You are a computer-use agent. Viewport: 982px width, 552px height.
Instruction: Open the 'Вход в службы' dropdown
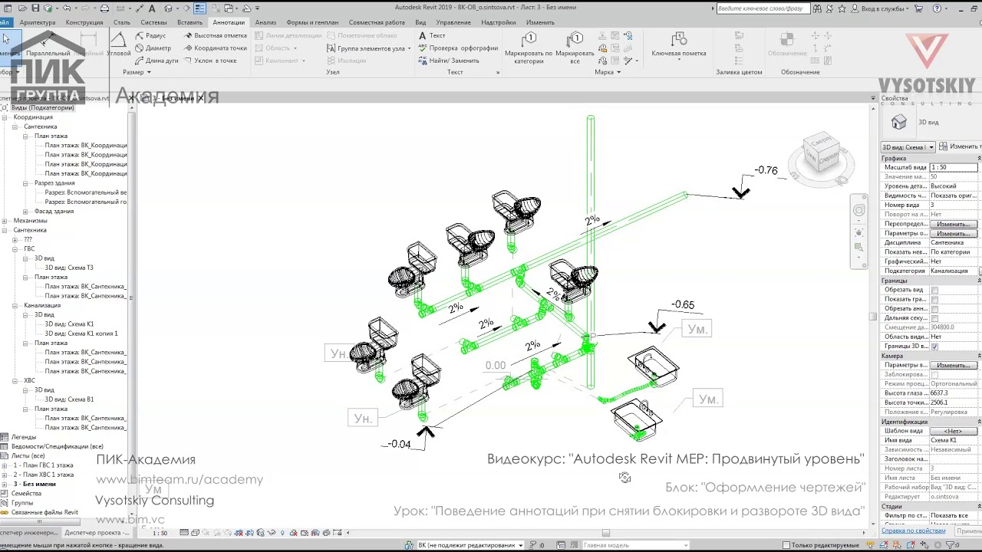882,8
